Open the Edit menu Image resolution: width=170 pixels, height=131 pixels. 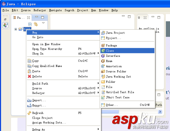coord(15,10)
